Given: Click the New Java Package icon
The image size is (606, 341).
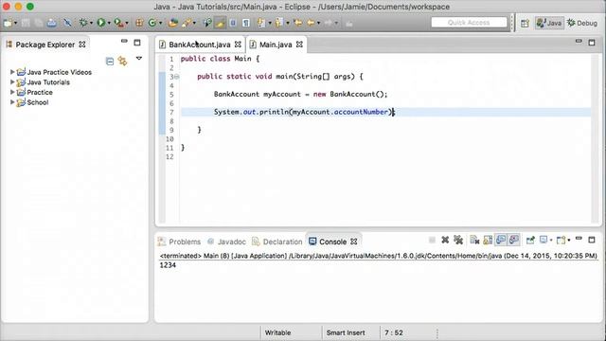Looking at the screenshot, I should click(x=139, y=23).
